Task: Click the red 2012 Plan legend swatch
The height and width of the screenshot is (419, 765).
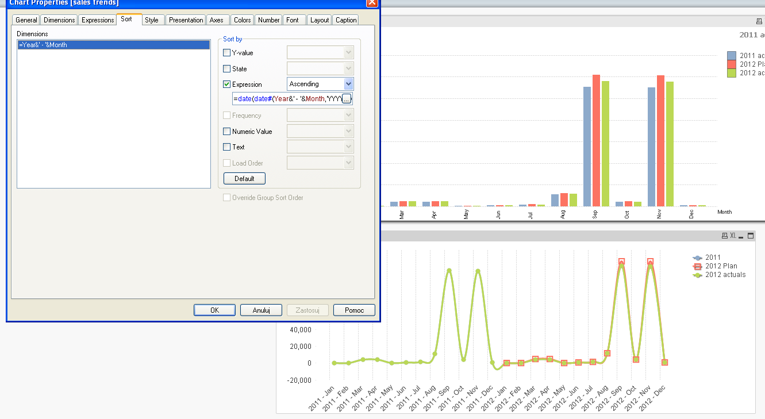Action: [x=732, y=64]
